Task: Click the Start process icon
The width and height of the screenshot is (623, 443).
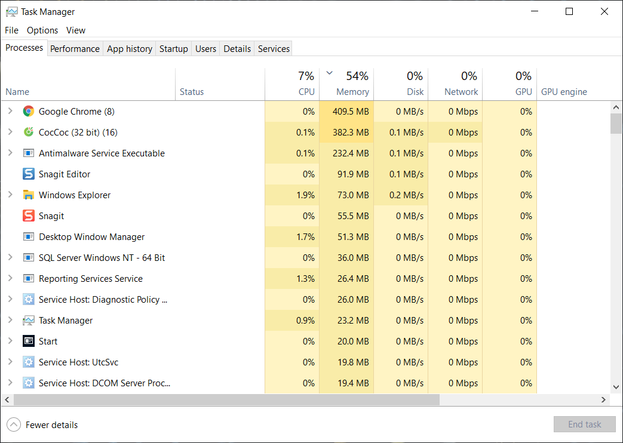Action: point(28,341)
